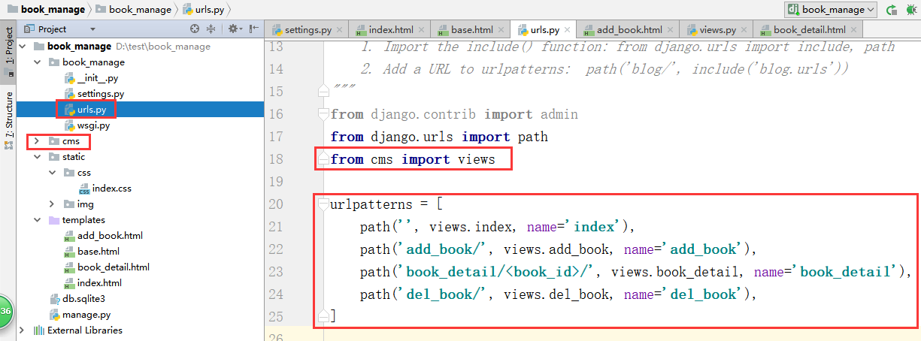This screenshot has height=341, width=921.
Task: Switch to the views.py editor tab
Action: click(717, 30)
